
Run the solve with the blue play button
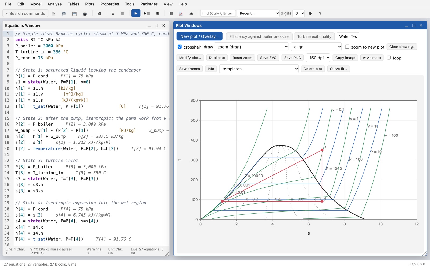tap(136, 13)
